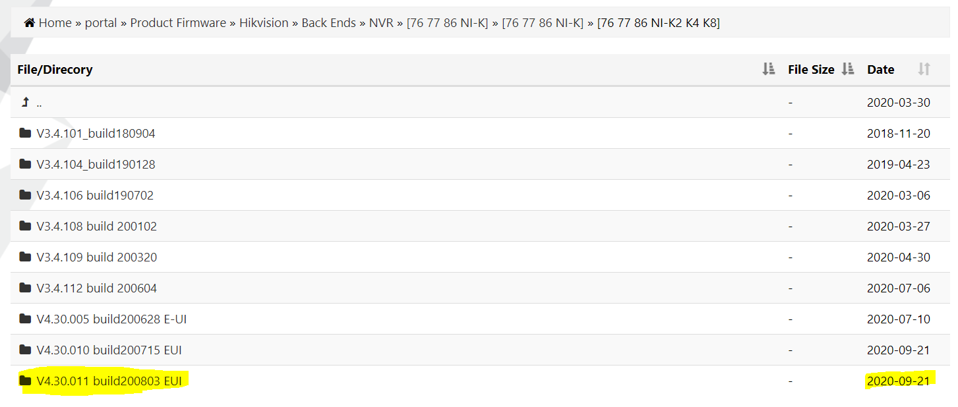
Task: Open NVR breadcrumb link
Action: [x=381, y=23]
